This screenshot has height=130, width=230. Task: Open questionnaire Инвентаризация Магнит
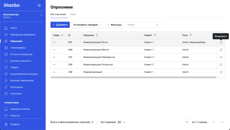[x=96, y=50]
